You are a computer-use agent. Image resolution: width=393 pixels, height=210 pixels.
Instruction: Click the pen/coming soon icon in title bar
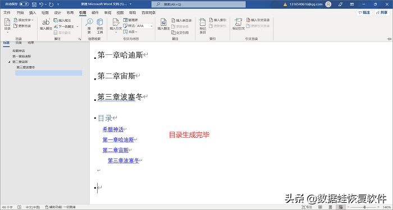tap(340, 4)
